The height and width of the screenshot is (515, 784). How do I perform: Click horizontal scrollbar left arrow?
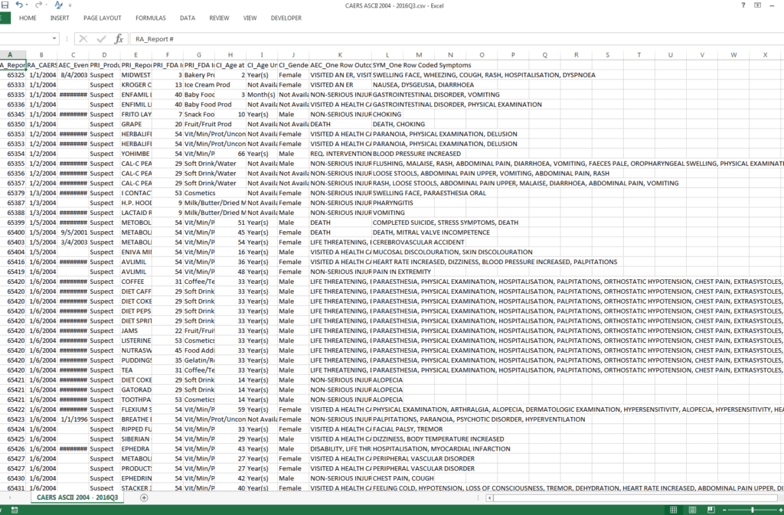[490, 498]
